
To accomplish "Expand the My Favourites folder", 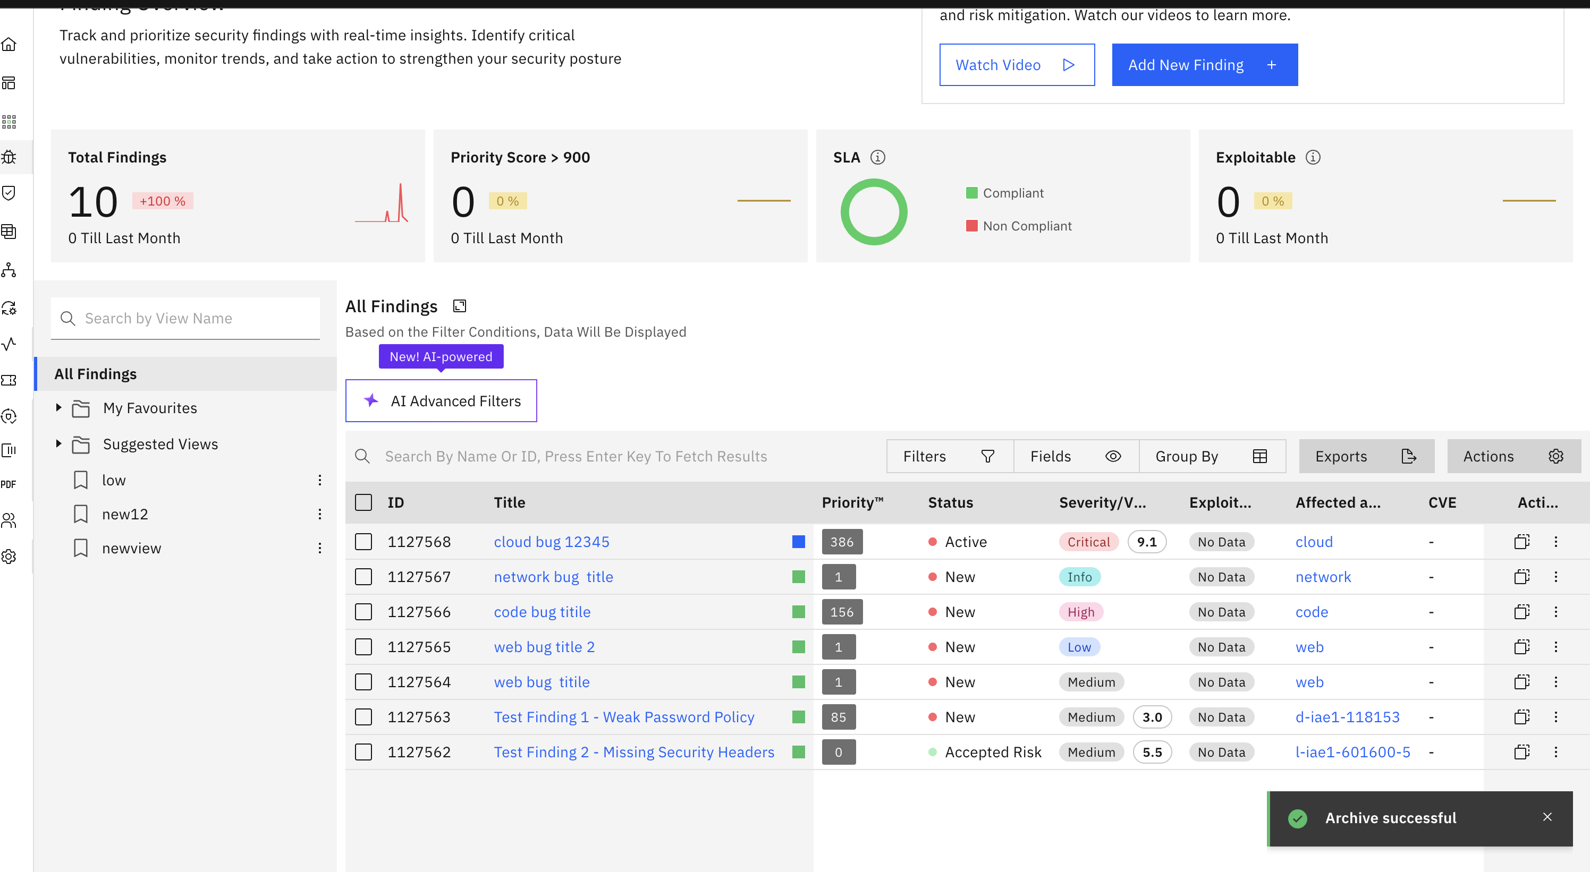I will click(58, 408).
